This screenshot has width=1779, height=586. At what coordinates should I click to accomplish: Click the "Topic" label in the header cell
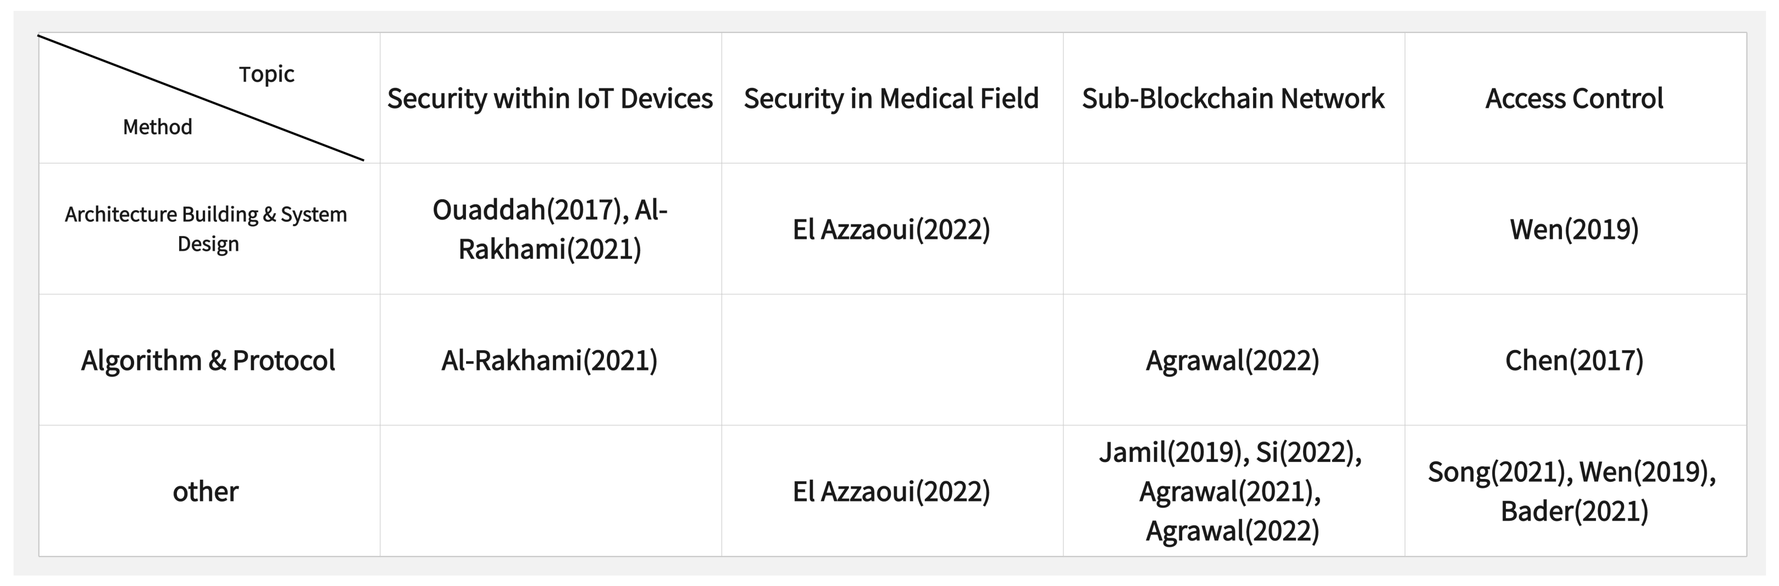pos(267,74)
